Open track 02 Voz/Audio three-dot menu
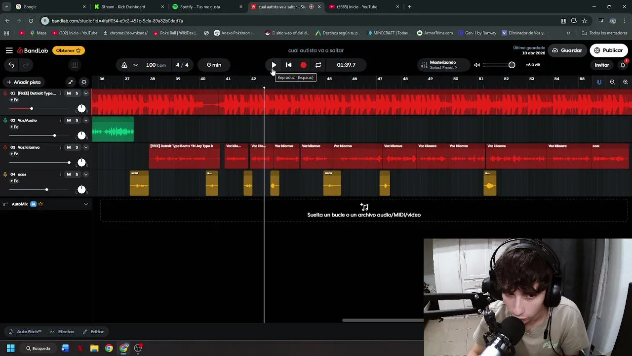This screenshot has height=356, width=632. 61,120
